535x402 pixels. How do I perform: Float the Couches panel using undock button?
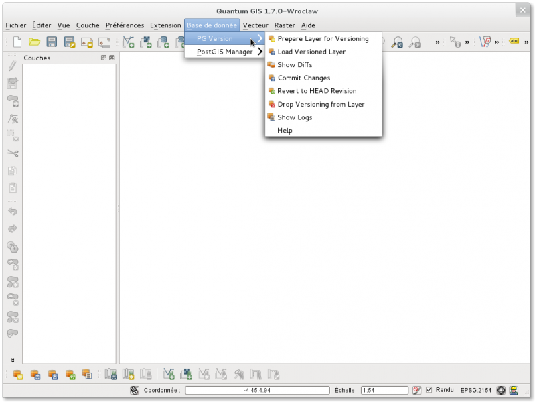(x=104, y=58)
